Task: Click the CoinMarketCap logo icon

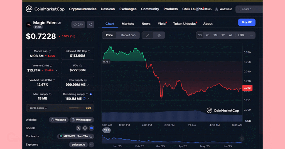Action: click(29, 9)
